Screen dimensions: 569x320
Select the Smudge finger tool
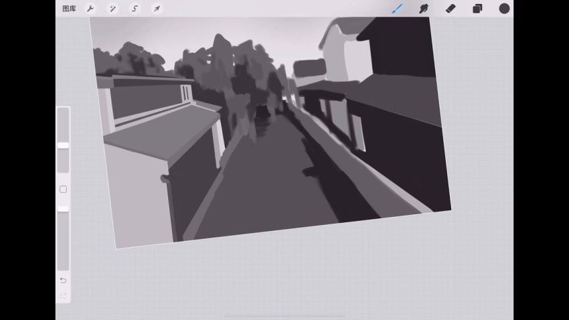pos(424,8)
